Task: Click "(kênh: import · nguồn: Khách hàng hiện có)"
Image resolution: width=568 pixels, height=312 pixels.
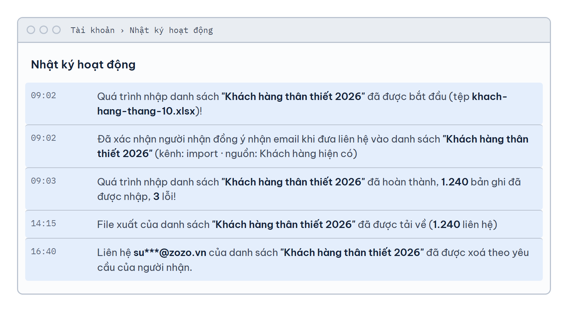Action: [x=256, y=154]
